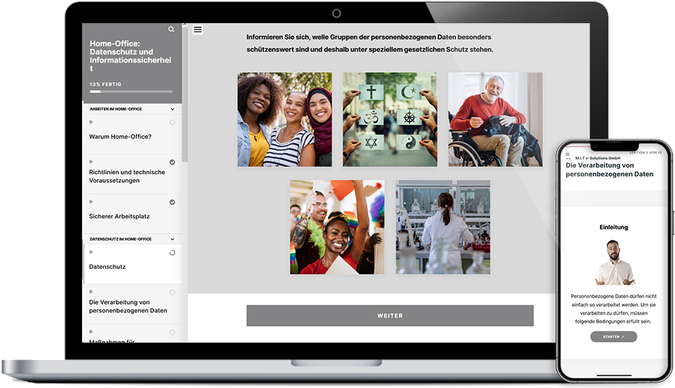This screenshot has width=675, height=388.
Task: Open lesson Sicherer Arbeitsplatz
Action: click(119, 216)
